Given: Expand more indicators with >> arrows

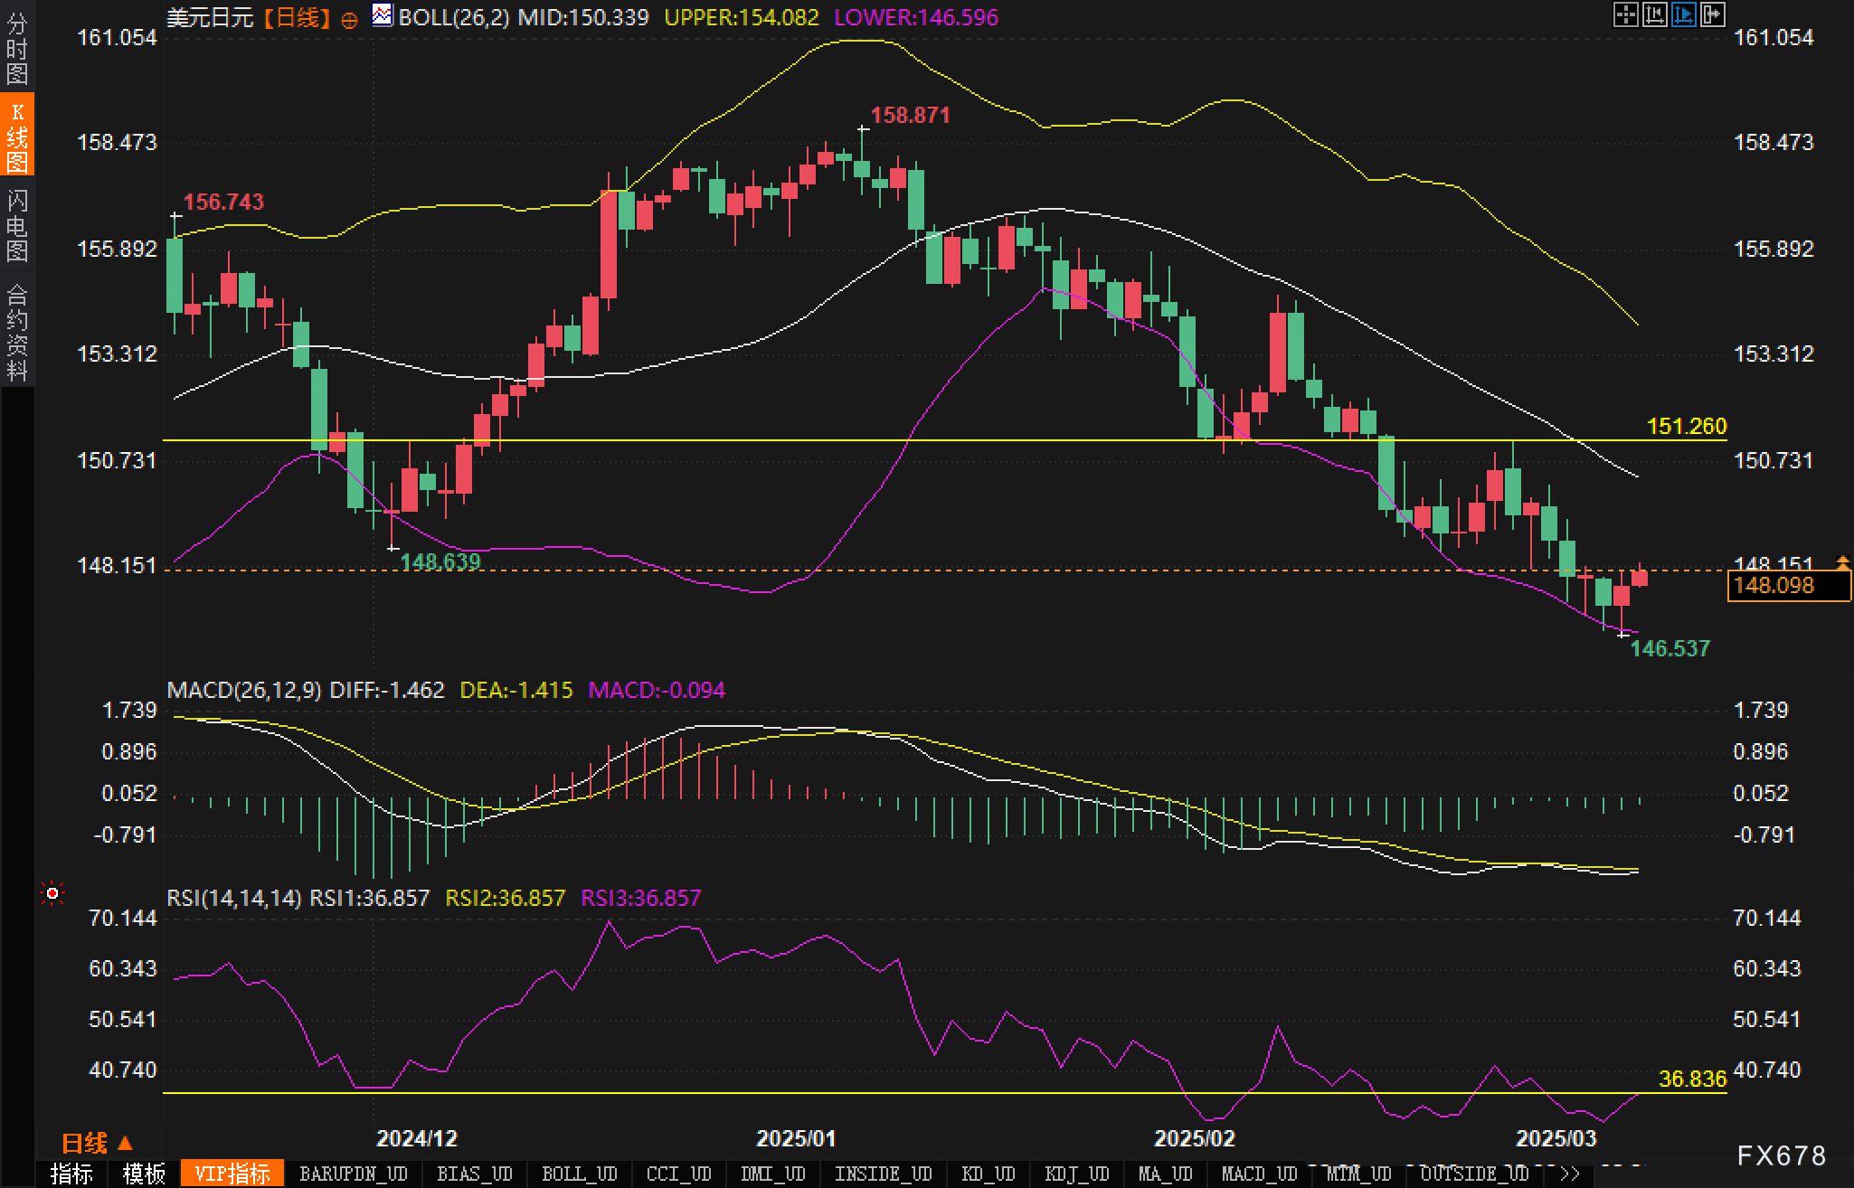Looking at the screenshot, I should pos(1569,1174).
